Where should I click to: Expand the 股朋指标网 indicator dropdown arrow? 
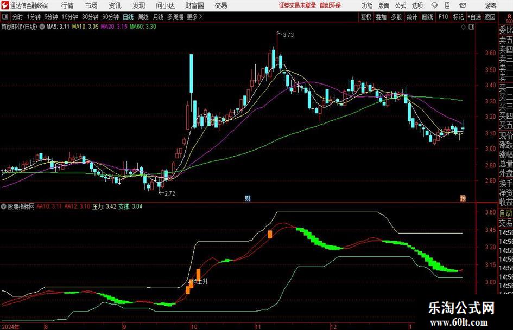4,206
